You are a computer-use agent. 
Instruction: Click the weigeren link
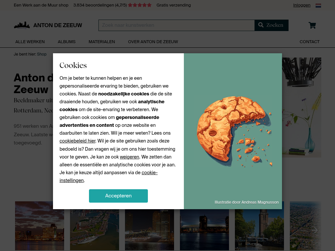coord(129,157)
